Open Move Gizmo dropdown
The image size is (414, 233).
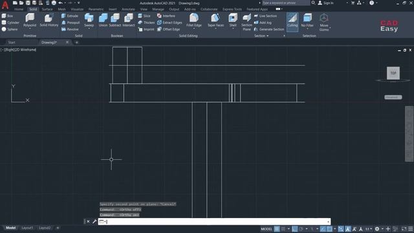324,23
